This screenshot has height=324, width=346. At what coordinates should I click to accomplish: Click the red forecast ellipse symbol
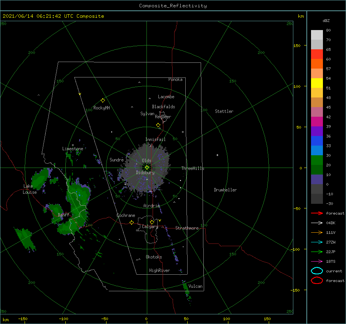(x=317, y=280)
